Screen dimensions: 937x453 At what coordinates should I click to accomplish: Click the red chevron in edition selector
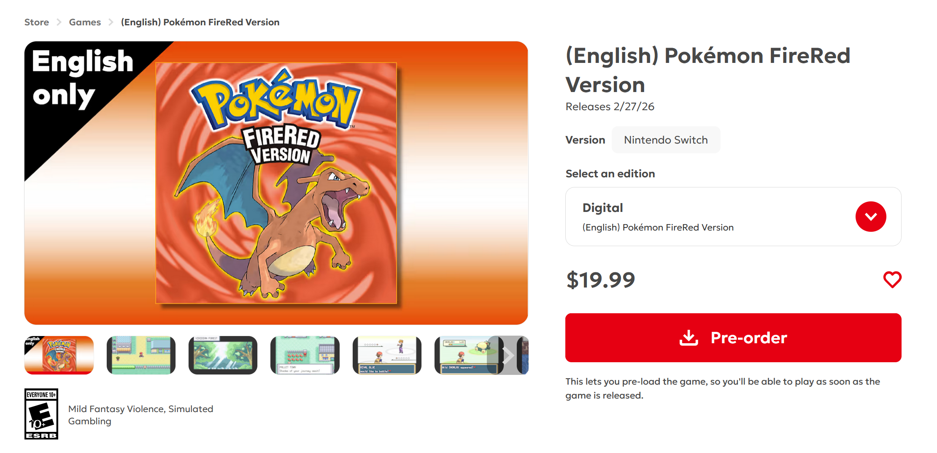[870, 217]
